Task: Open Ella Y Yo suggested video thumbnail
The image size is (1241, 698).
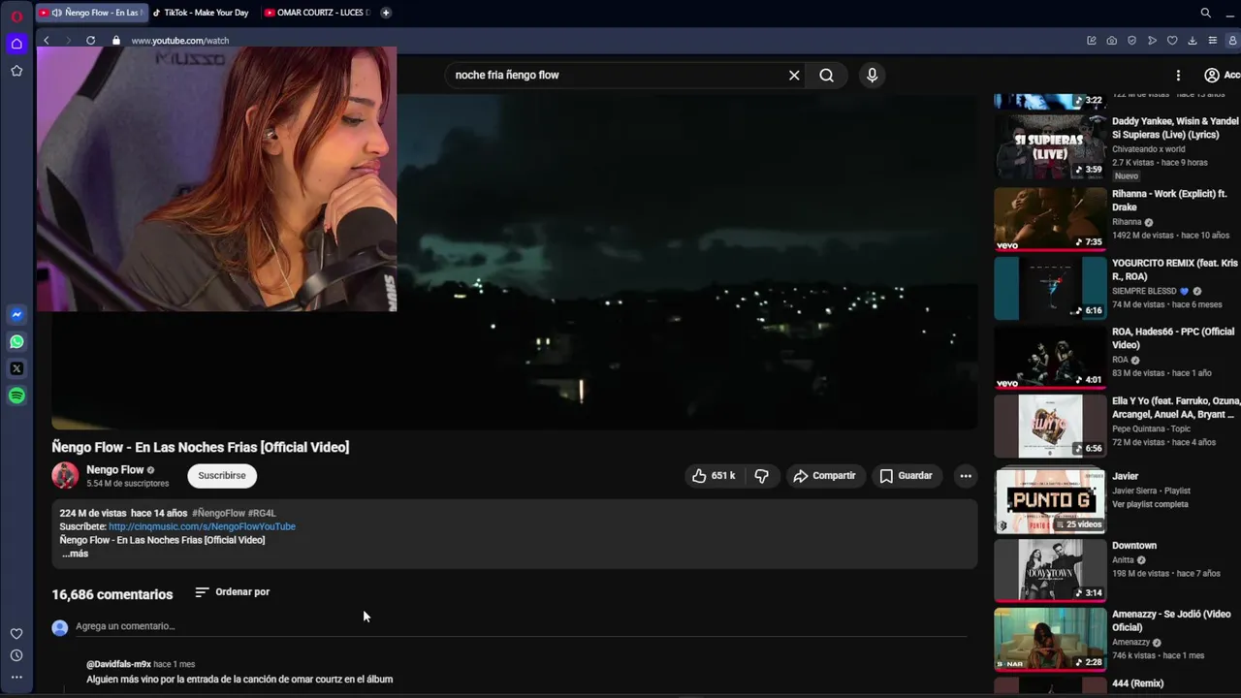Action: (1050, 427)
